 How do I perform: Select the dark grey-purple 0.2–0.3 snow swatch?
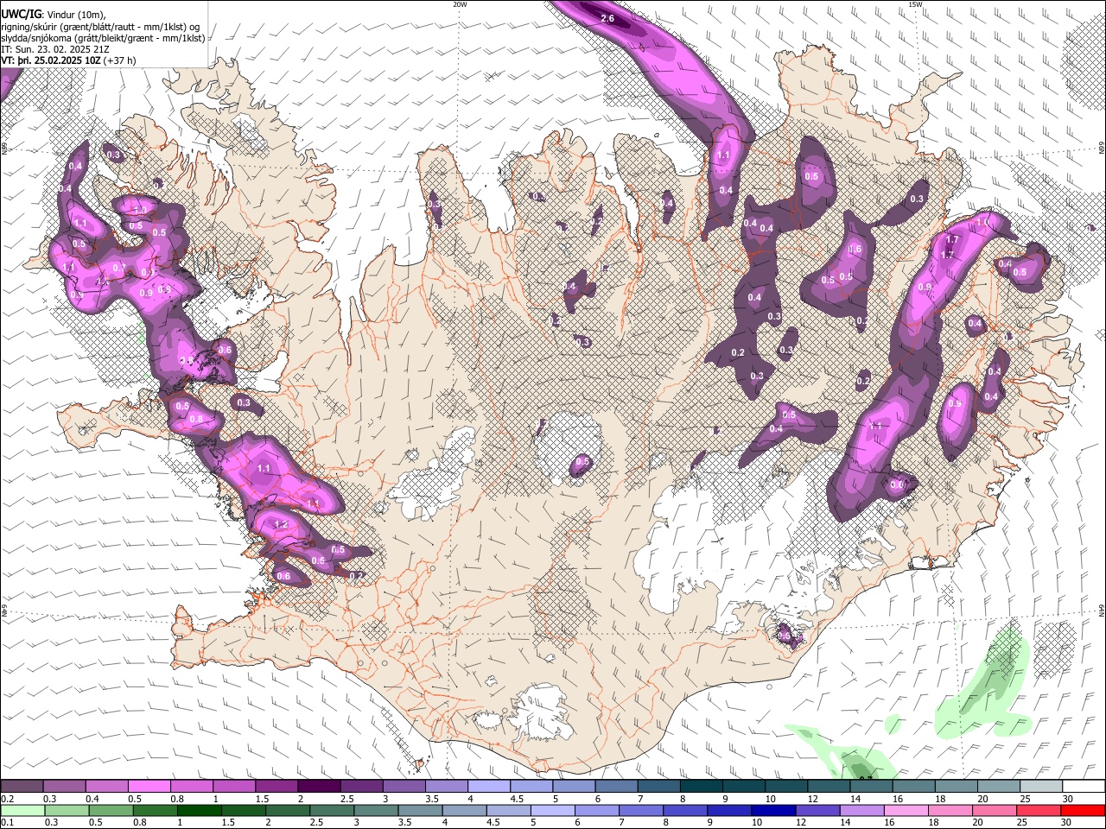tap(22, 787)
